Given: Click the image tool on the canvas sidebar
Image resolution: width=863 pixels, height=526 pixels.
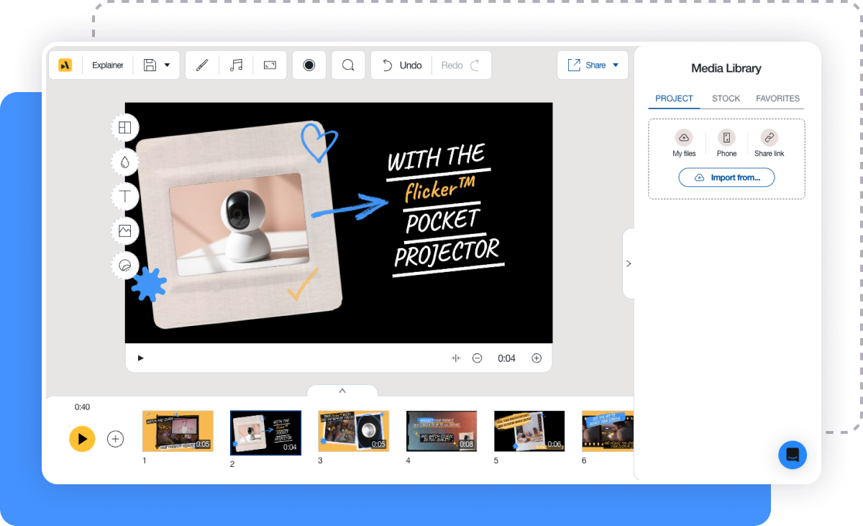Looking at the screenshot, I should [x=124, y=231].
